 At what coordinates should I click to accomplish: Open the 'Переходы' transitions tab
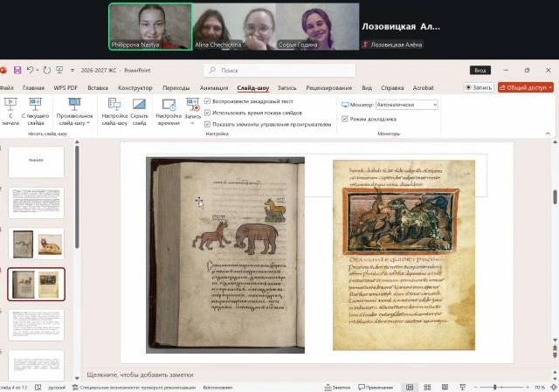tap(176, 87)
